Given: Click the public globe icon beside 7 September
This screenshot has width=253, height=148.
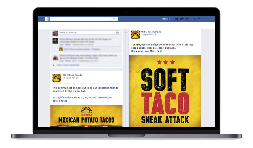Looking at the screenshot, I should 155,34.
